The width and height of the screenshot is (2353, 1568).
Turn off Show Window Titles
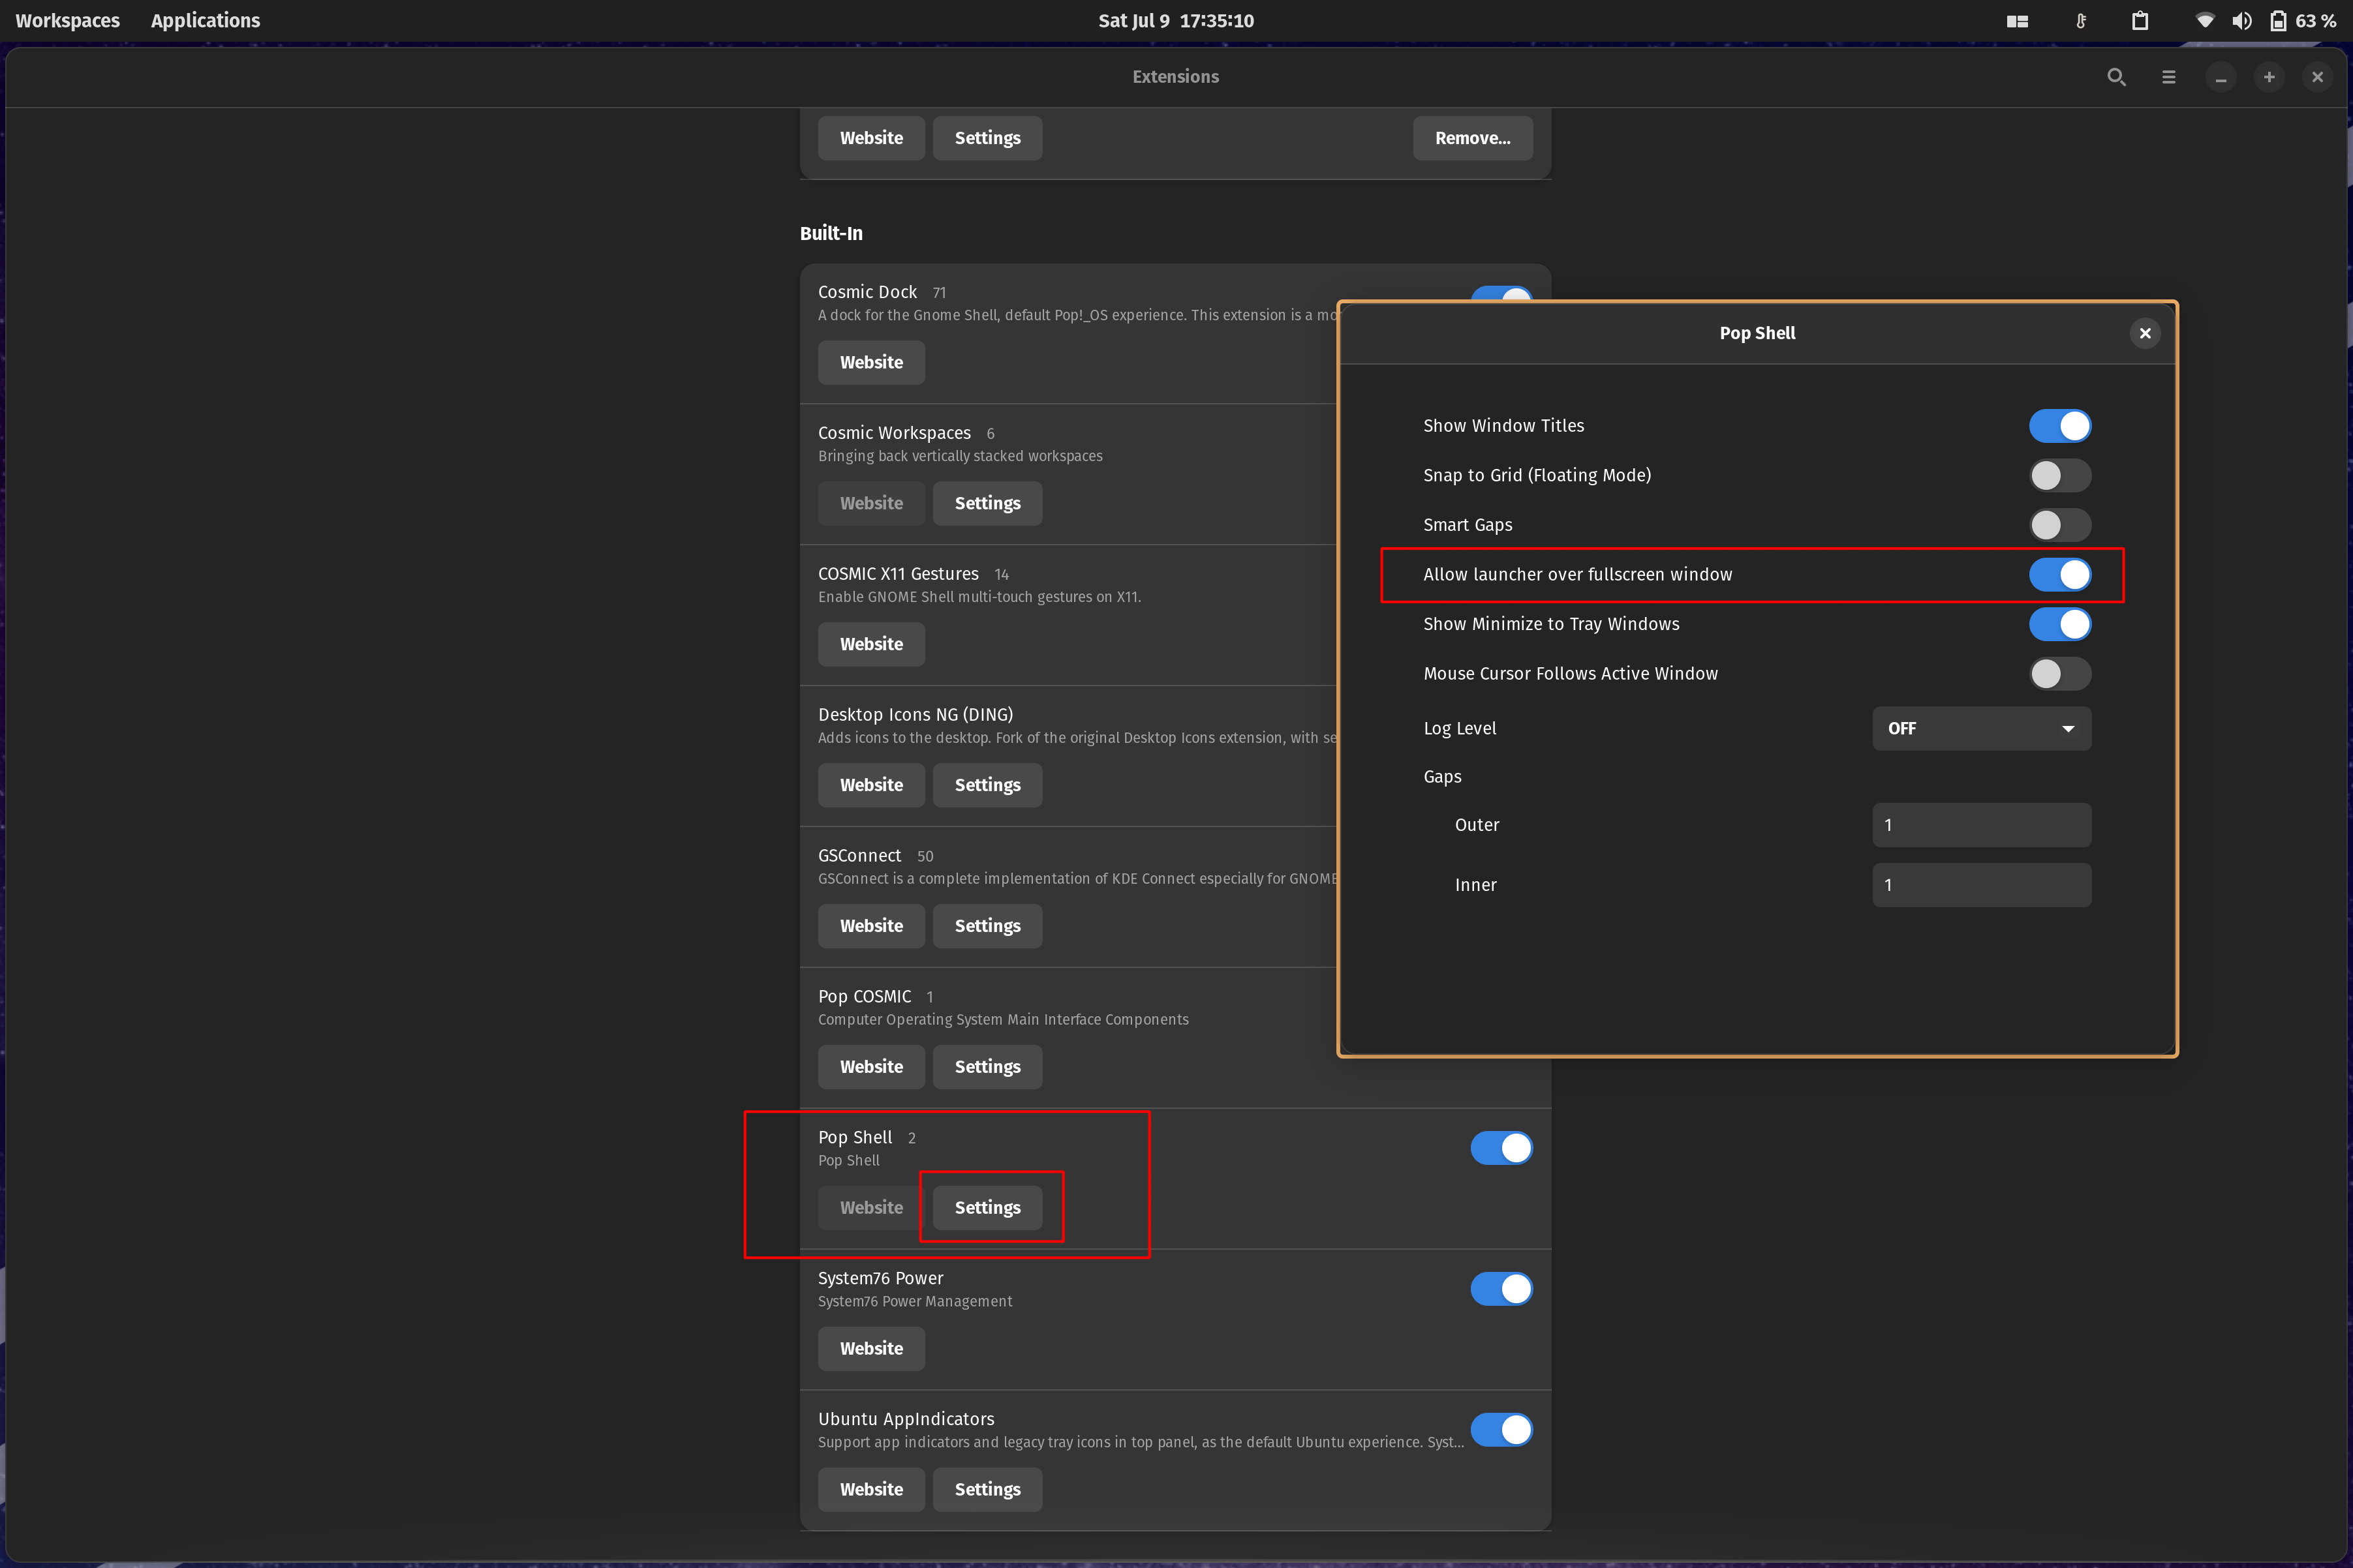[2059, 425]
